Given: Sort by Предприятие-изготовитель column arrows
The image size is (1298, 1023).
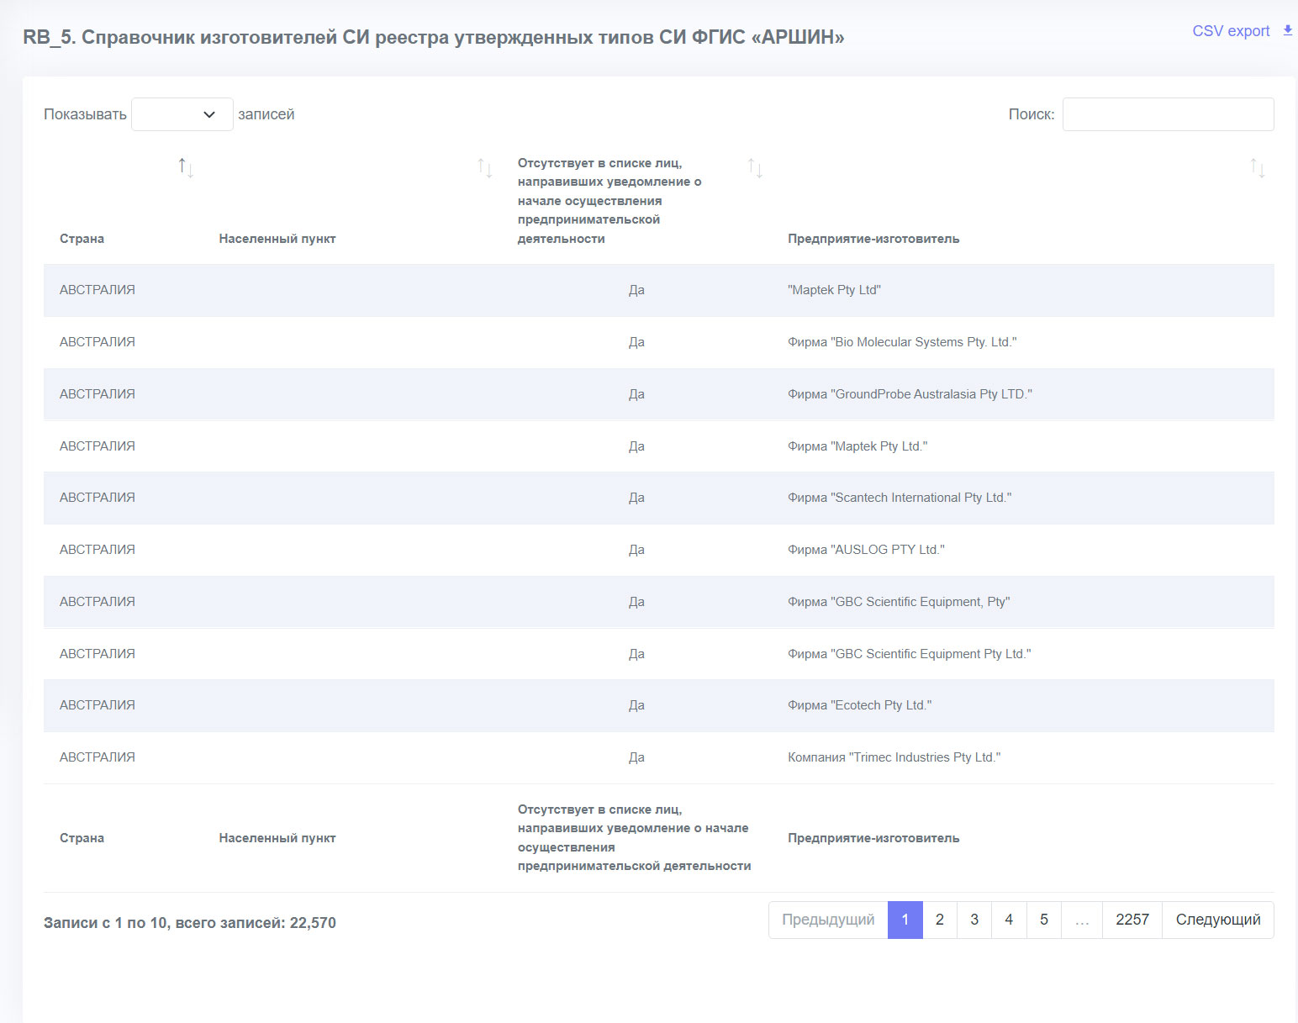Looking at the screenshot, I should click(1258, 167).
